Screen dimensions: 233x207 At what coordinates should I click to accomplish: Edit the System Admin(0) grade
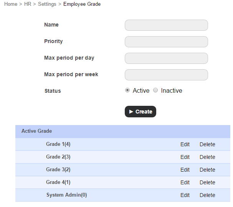click(x=185, y=195)
